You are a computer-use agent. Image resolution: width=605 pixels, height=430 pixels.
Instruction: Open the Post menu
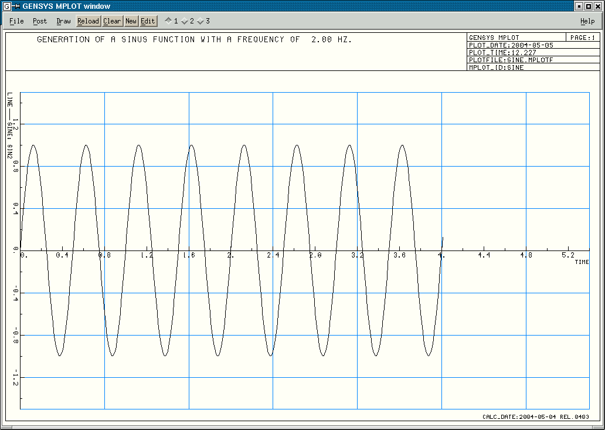coord(39,21)
